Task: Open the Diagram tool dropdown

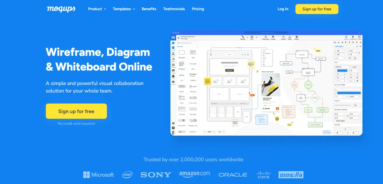Action: point(247,37)
